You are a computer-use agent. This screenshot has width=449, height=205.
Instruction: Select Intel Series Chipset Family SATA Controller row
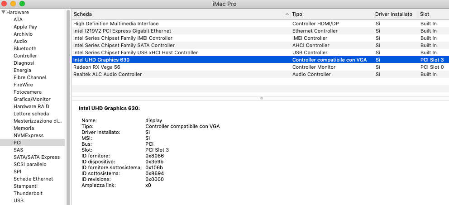tap(260, 45)
